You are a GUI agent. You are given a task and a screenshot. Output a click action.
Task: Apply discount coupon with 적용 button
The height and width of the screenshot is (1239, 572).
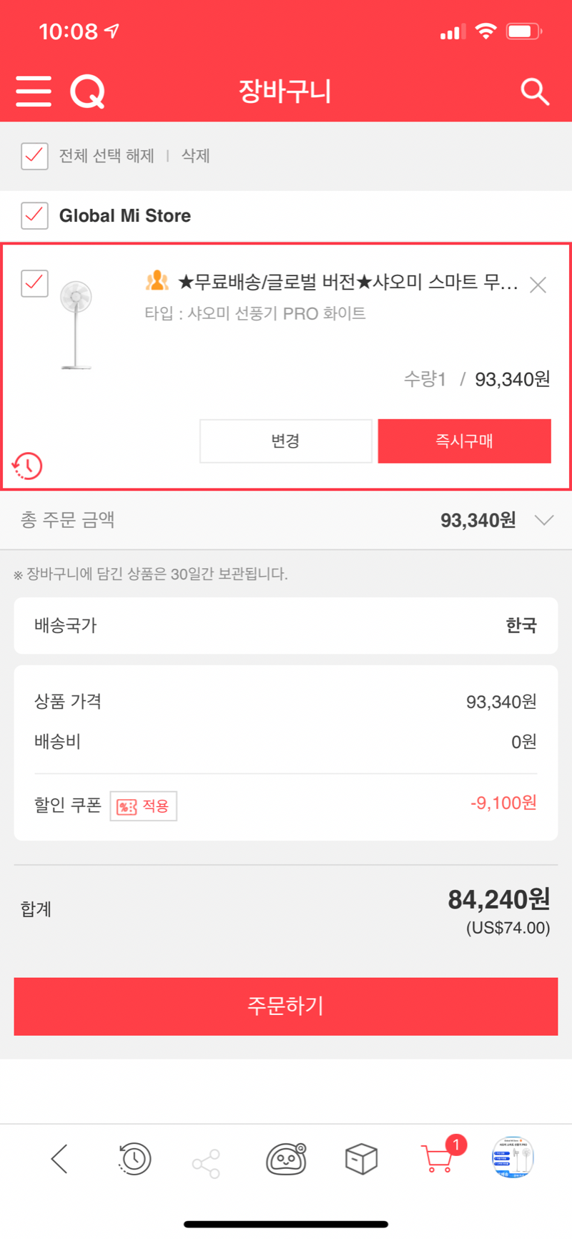click(144, 806)
